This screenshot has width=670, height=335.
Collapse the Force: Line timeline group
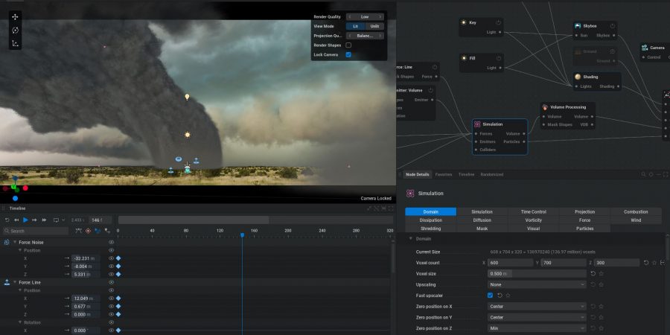(13, 282)
